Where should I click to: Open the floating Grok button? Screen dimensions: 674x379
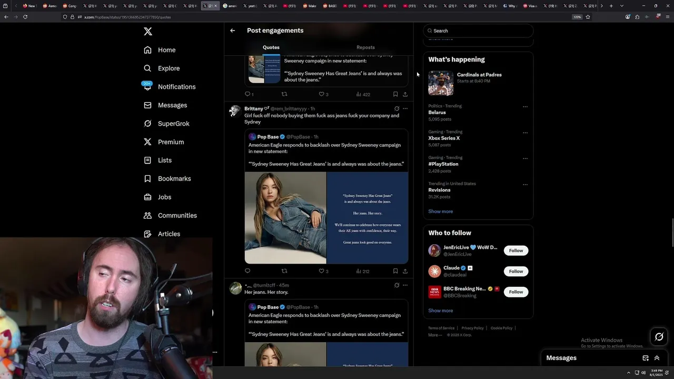tap(659, 337)
